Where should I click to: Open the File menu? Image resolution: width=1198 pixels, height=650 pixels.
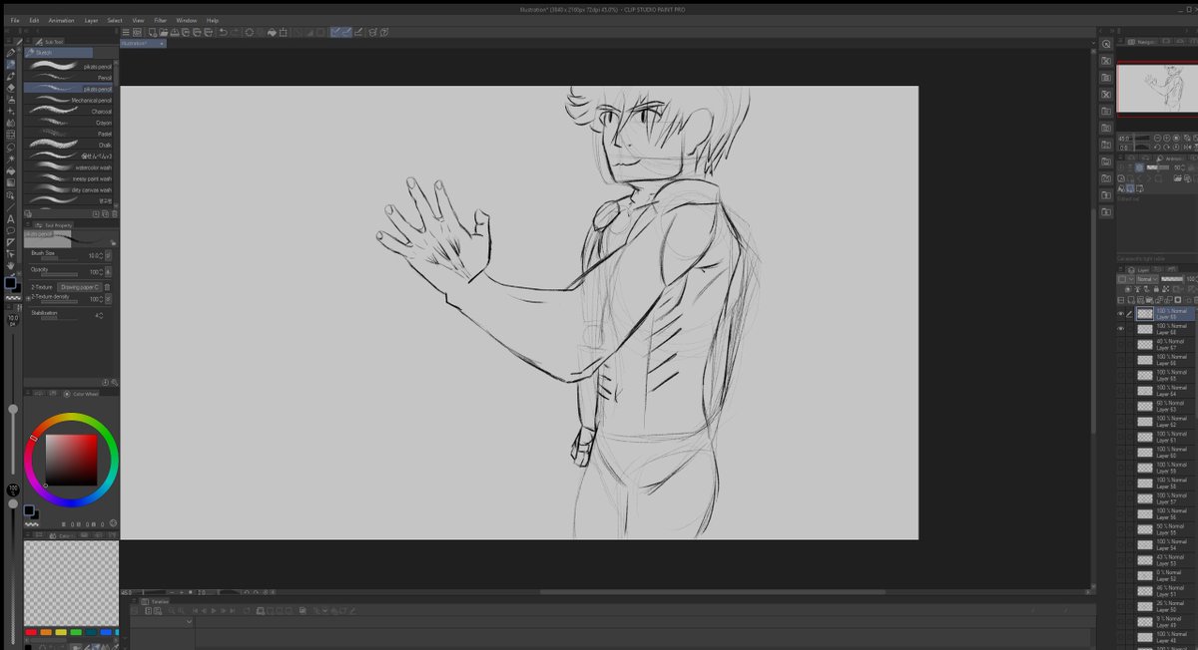click(15, 20)
